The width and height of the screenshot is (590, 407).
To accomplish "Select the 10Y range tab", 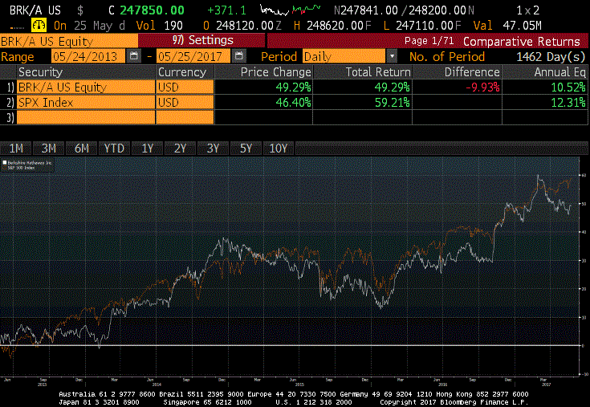I will click(x=279, y=149).
